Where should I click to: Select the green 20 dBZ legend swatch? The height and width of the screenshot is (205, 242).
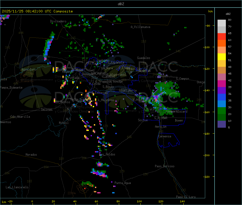(222, 110)
